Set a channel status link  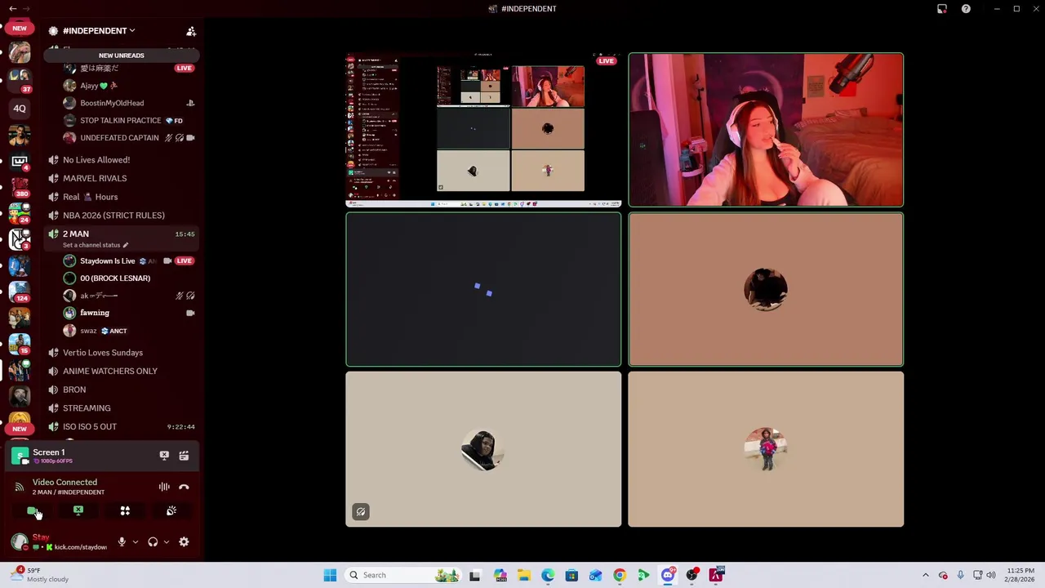96,245
